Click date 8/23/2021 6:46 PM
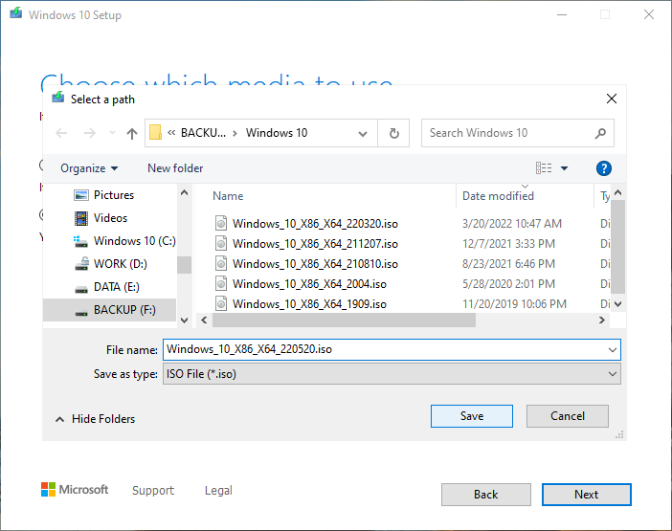 click(x=508, y=264)
